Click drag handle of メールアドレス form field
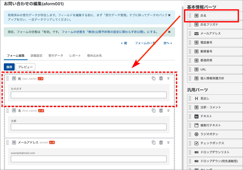The height and width of the screenshot is (170, 243). tap(8, 142)
